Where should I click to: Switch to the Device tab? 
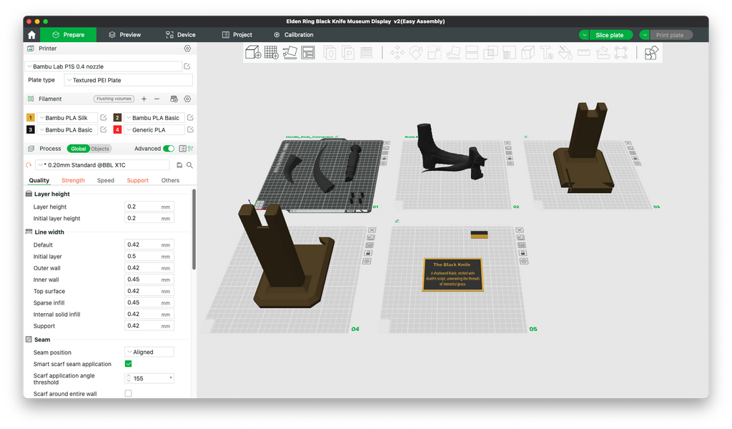point(180,34)
